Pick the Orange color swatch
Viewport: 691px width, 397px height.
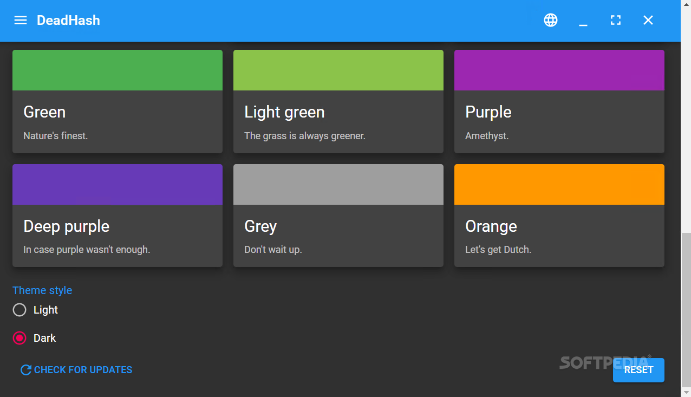click(559, 185)
